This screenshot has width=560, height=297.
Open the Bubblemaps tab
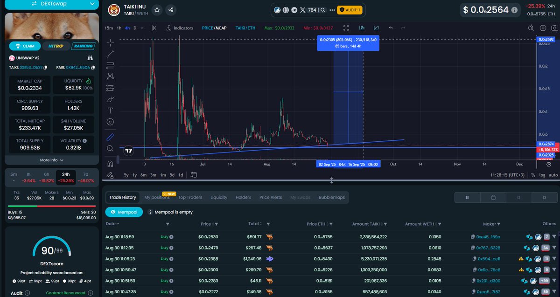click(x=332, y=197)
